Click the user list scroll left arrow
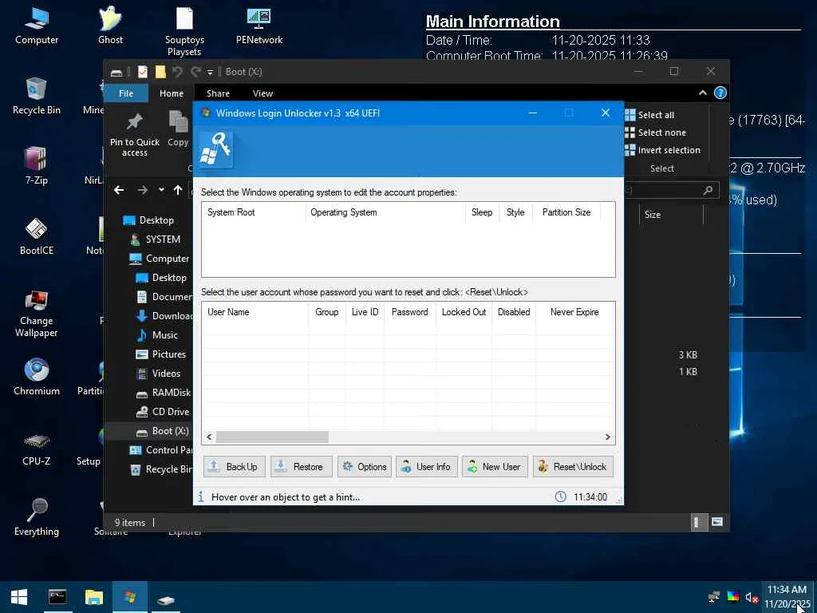Viewport: 817px width, 613px height. tap(210, 437)
